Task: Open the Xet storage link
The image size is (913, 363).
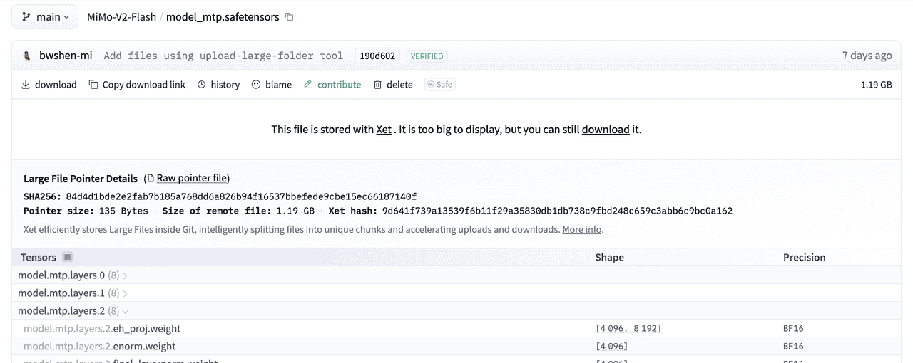Action: click(x=384, y=130)
